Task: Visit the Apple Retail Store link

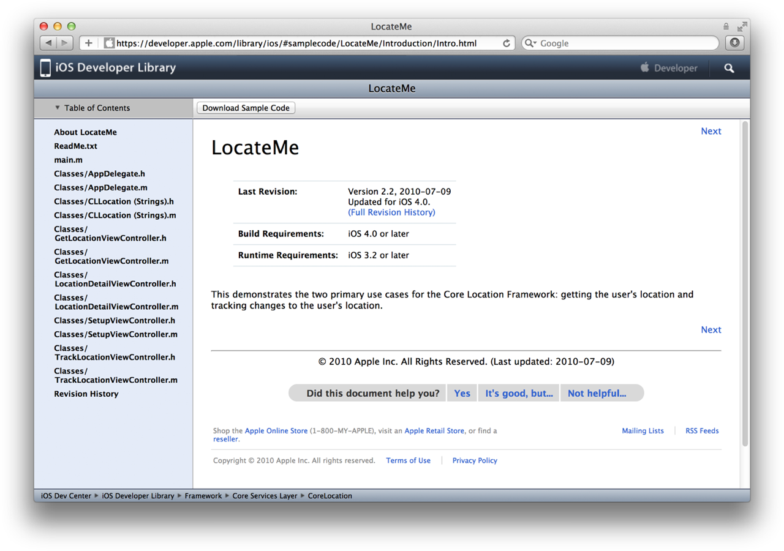Action: tap(434, 431)
